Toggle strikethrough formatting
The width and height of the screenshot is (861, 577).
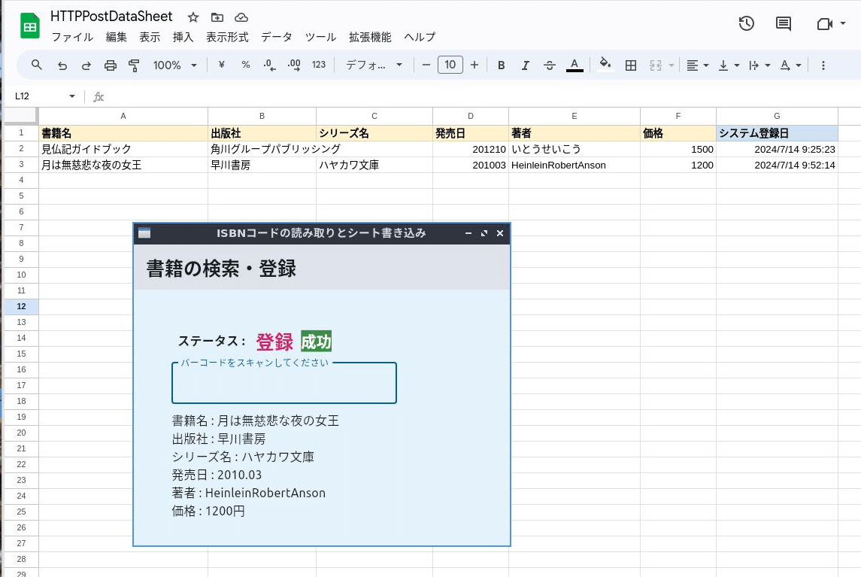click(x=550, y=65)
